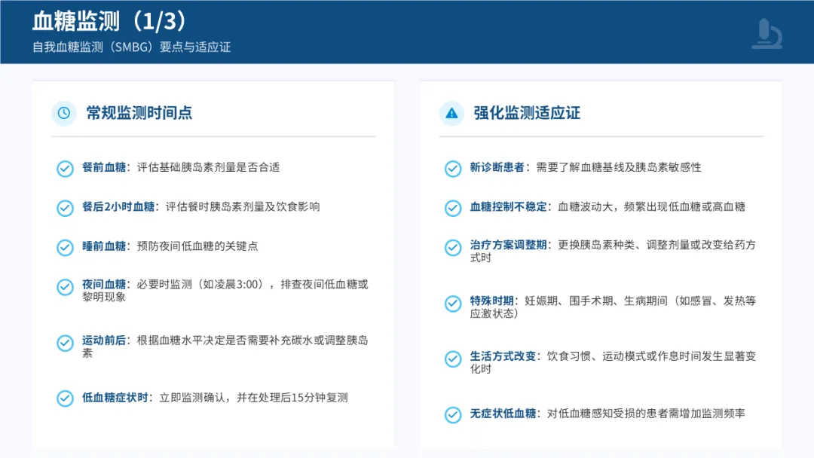Click the text 评估基础胰岛素剂量是否合适
Image resolution: width=814 pixels, height=458 pixels.
(208, 167)
